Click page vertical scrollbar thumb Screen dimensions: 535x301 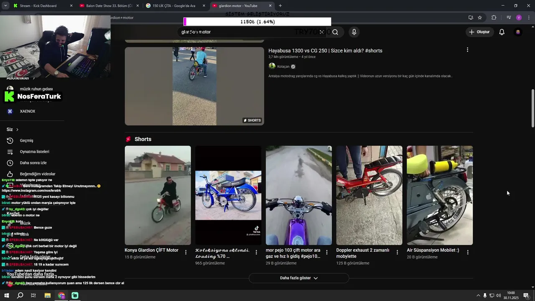532,108
